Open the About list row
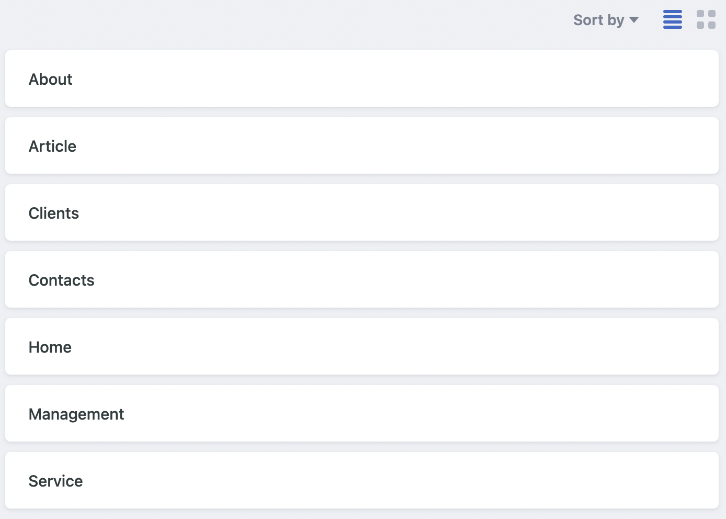Viewport: 726px width, 519px height. click(x=362, y=78)
